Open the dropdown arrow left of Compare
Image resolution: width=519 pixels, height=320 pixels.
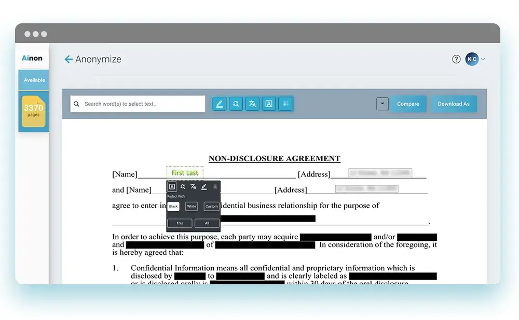pyautogui.click(x=382, y=104)
